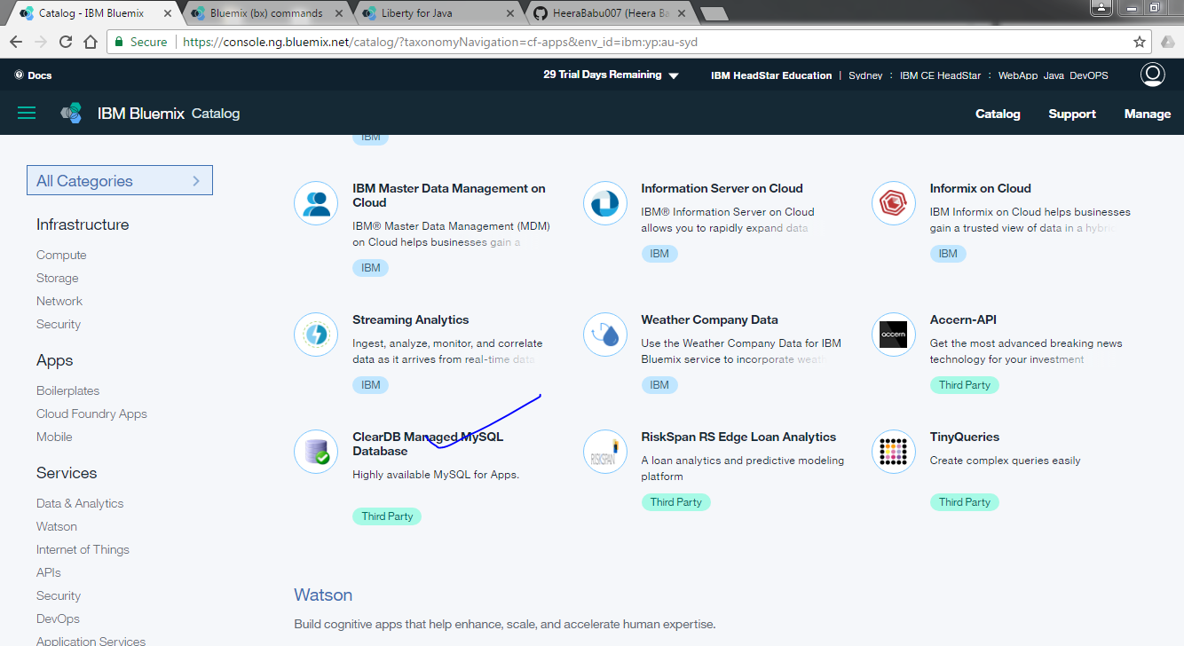Open a new browser tab
This screenshot has height=646, width=1184.
(714, 13)
